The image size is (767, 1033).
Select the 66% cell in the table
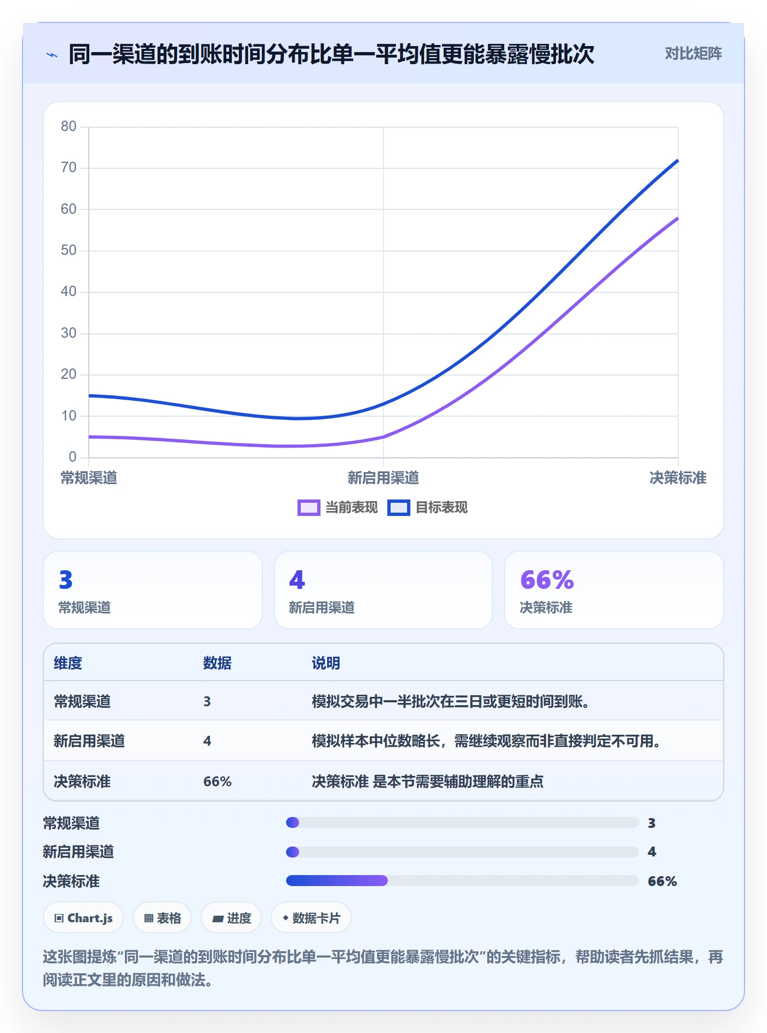pos(217,782)
